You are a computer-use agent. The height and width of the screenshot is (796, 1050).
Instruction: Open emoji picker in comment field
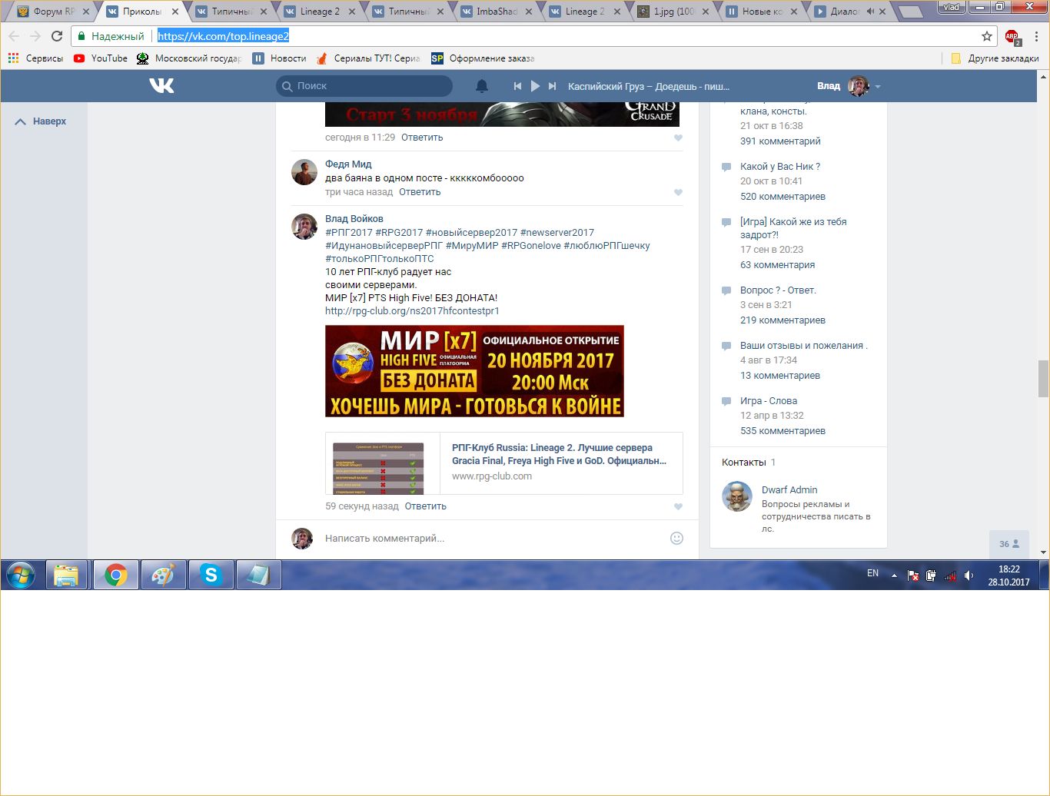tap(676, 539)
